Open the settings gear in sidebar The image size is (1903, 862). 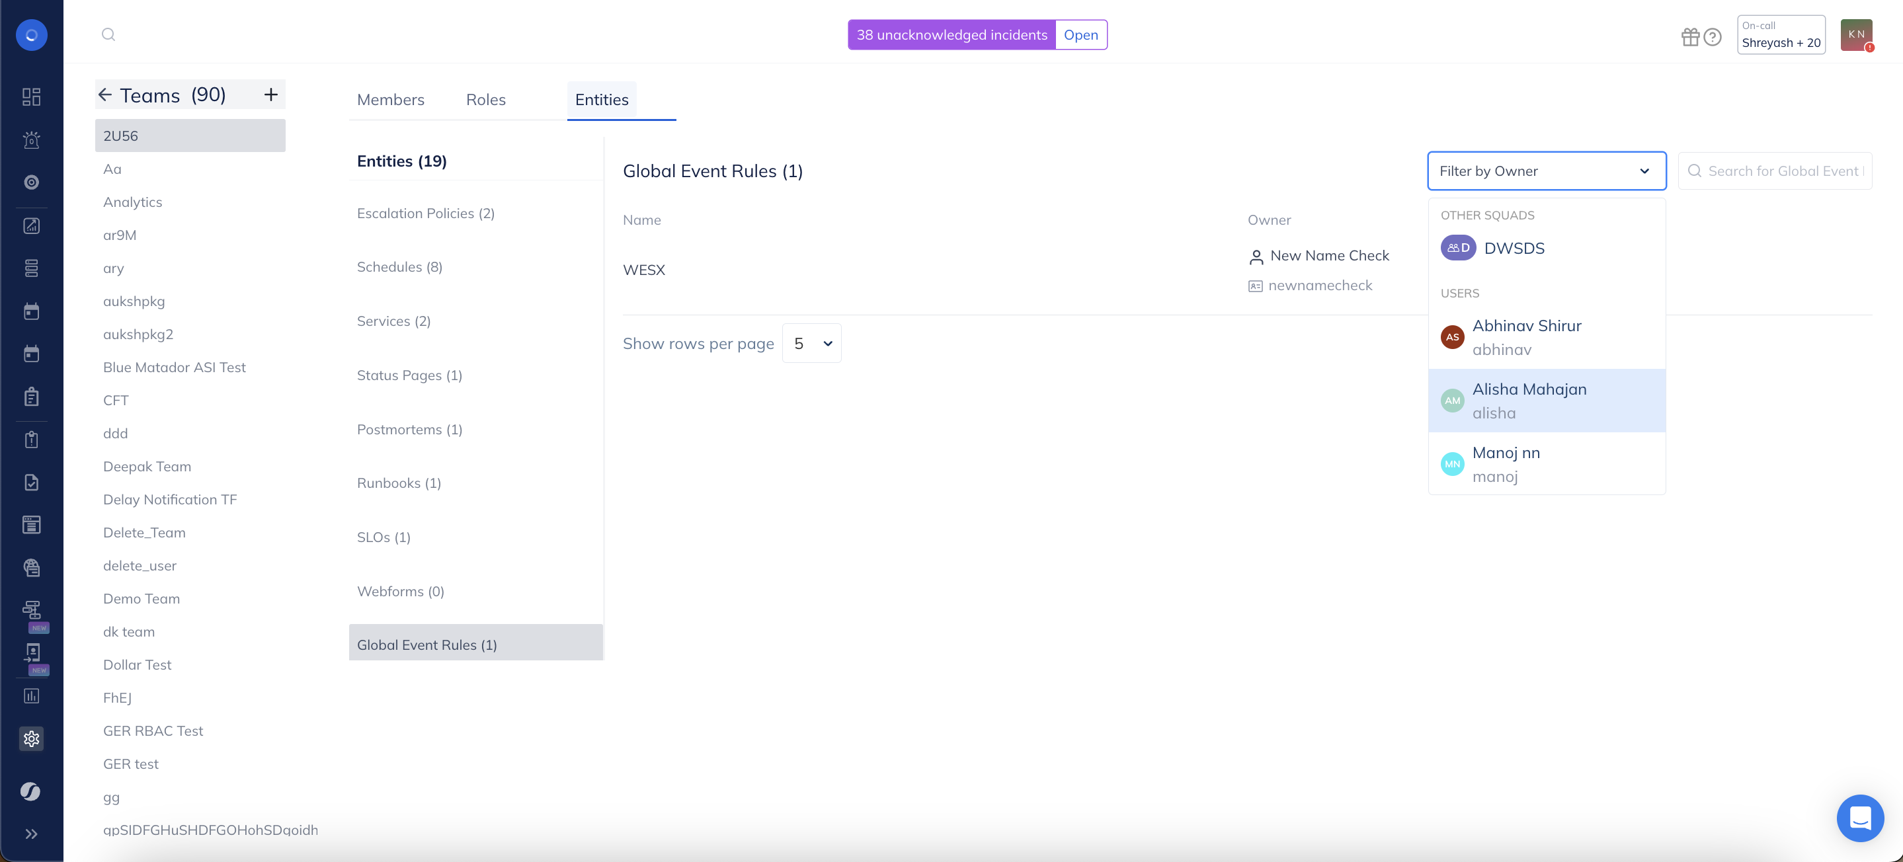tap(31, 738)
